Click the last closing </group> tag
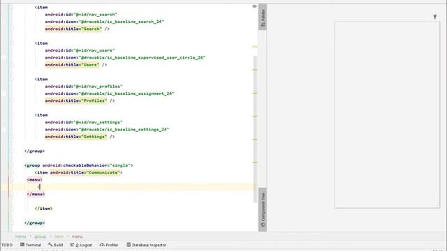 pos(34,223)
